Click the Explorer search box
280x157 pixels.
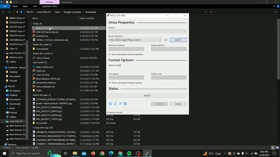pos(246,12)
